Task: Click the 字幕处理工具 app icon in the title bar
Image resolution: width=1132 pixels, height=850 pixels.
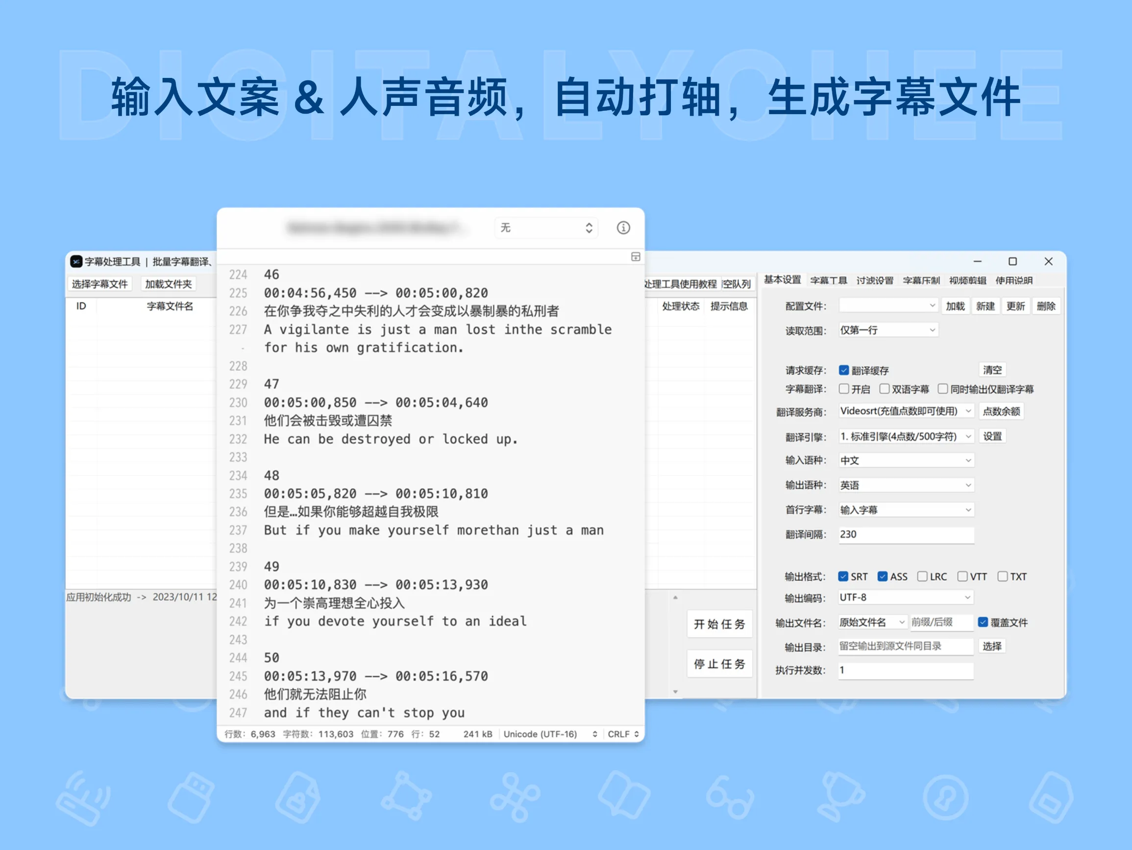Action: pyautogui.click(x=76, y=262)
